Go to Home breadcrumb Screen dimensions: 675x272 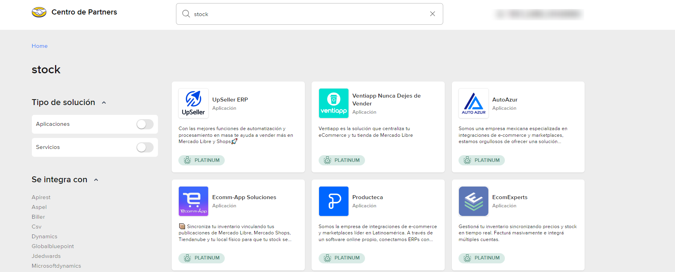point(40,46)
